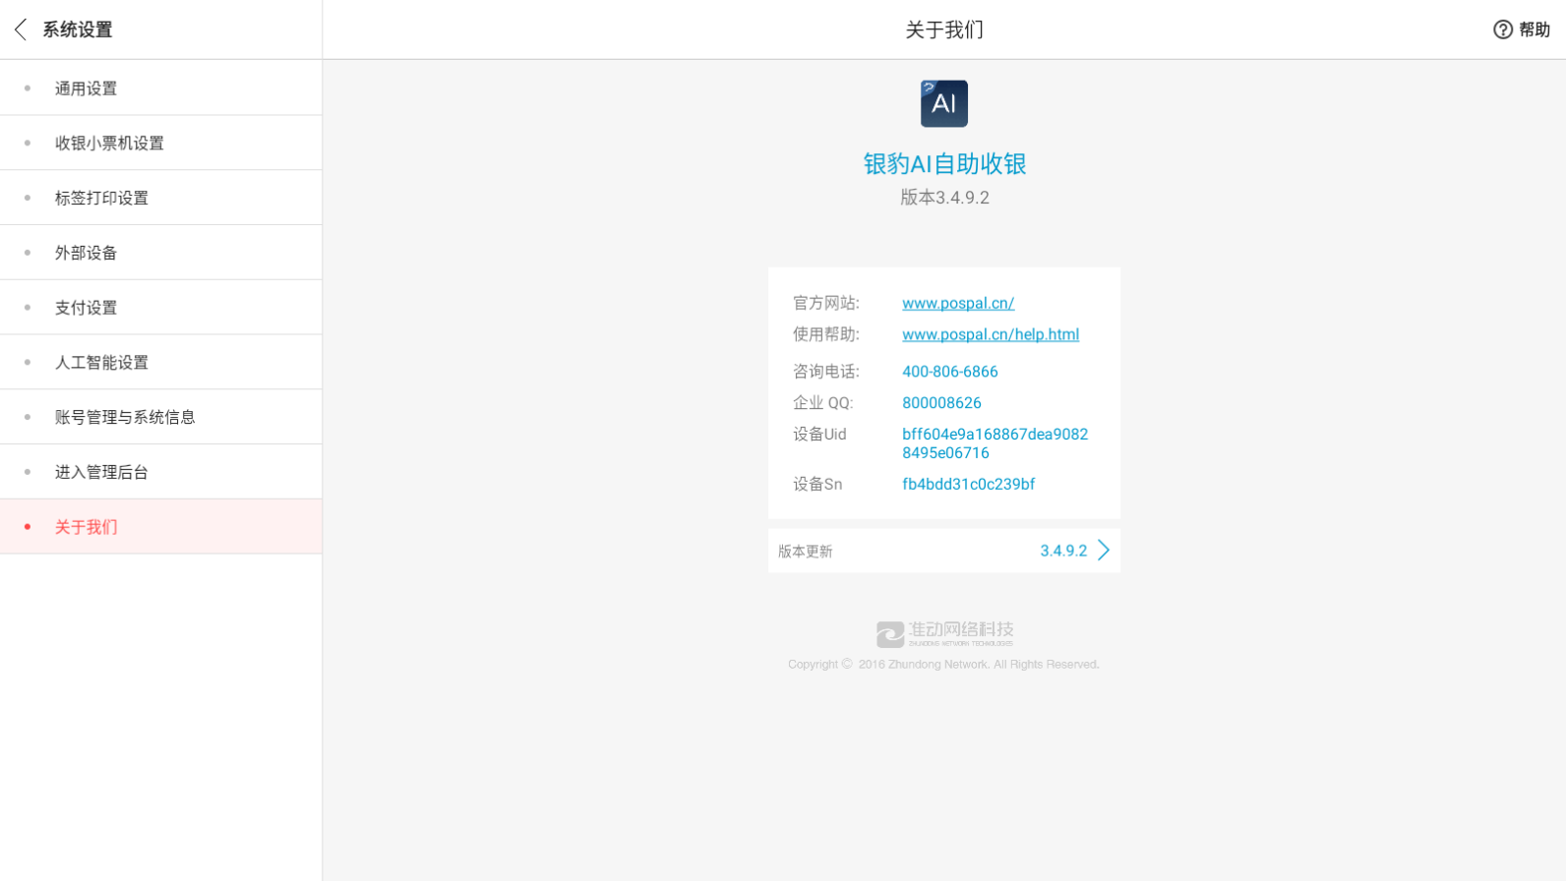Click the 设备Uid label
The width and height of the screenshot is (1566, 881).
pyautogui.click(x=819, y=434)
